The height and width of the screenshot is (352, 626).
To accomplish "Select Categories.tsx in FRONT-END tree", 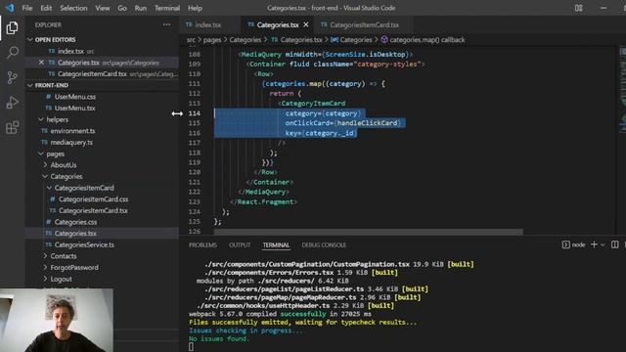I will click(x=75, y=233).
